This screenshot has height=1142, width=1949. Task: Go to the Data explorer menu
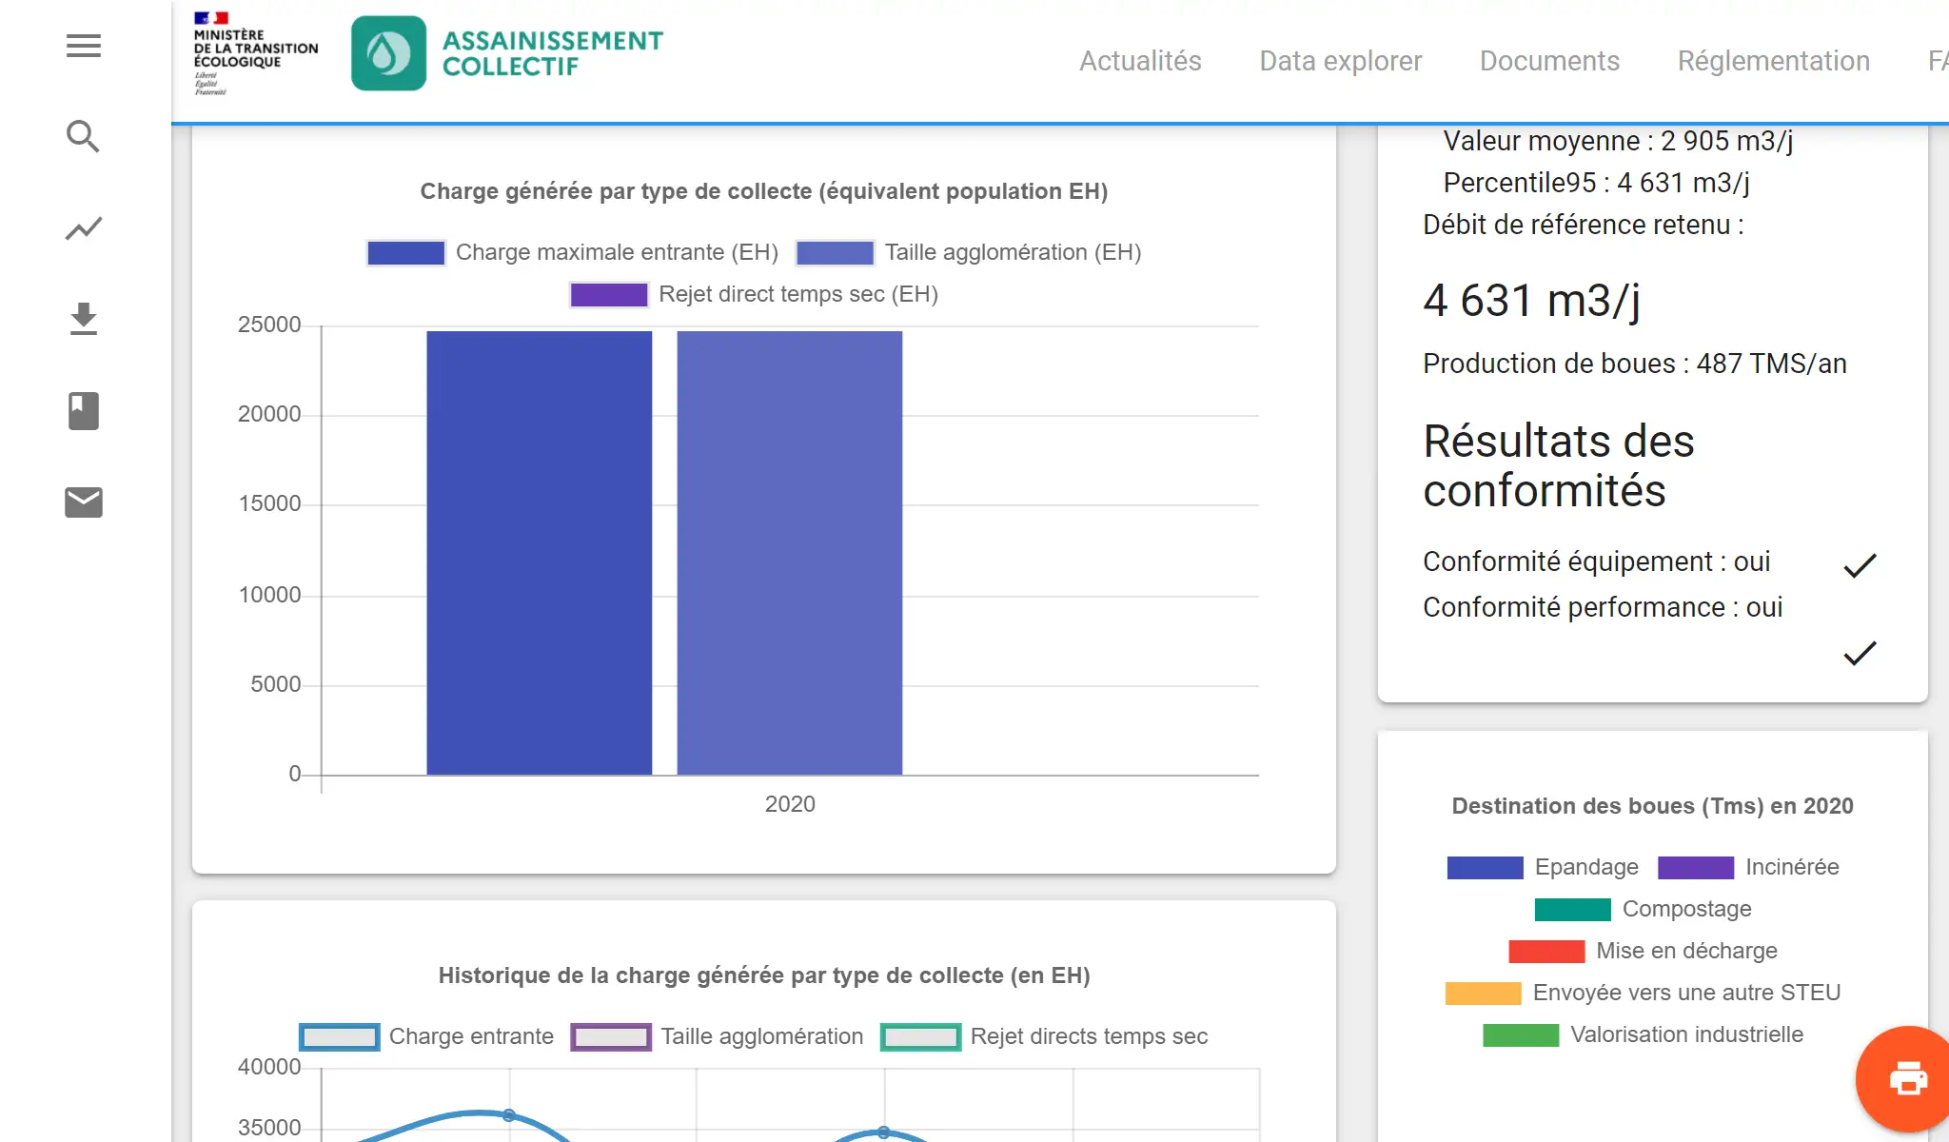coord(1340,61)
